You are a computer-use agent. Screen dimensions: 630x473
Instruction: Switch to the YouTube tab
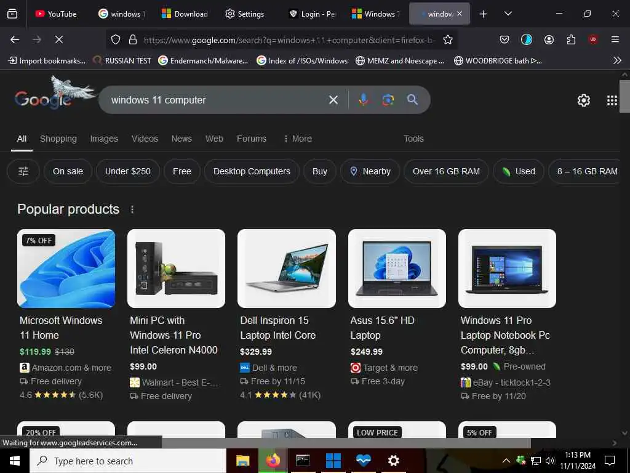click(56, 14)
